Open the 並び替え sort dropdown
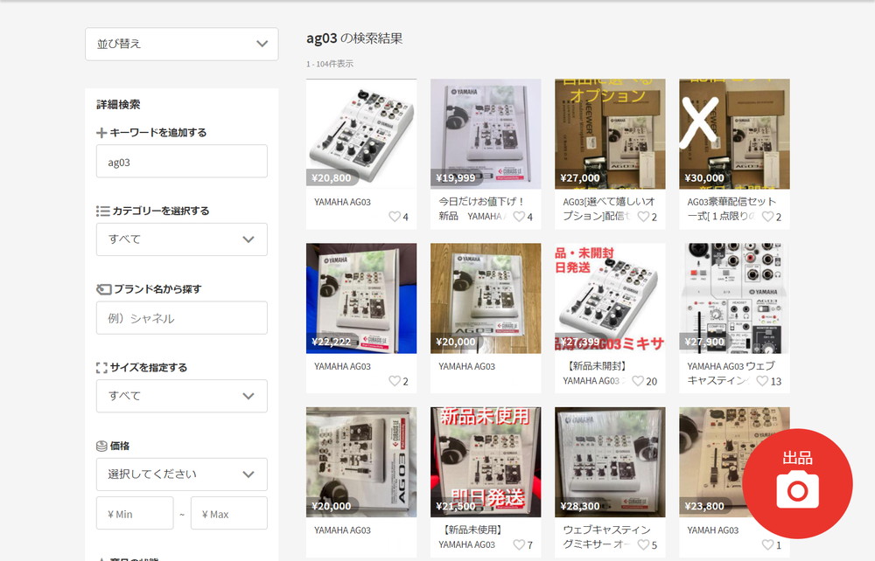The height and width of the screenshot is (561, 875). [x=181, y=44]
